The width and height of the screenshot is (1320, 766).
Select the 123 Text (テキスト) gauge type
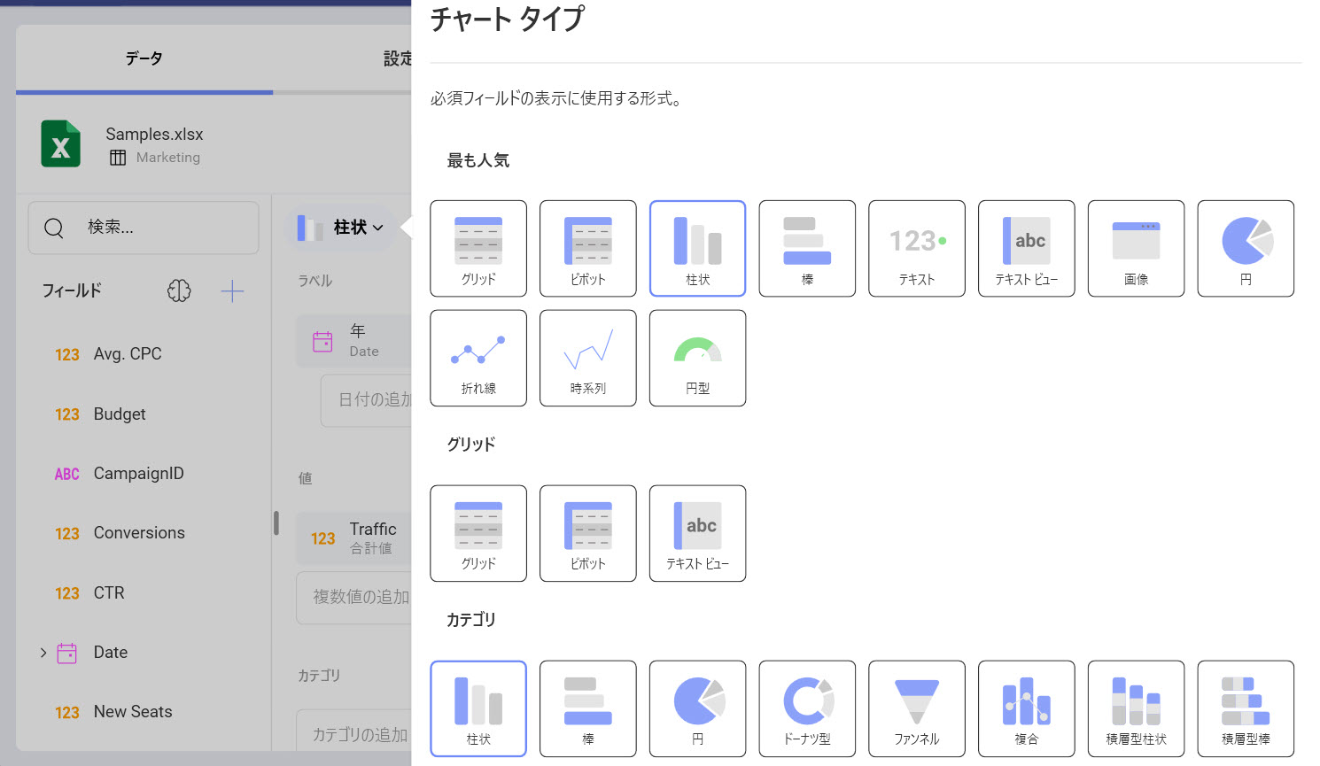tap(916, 248)
